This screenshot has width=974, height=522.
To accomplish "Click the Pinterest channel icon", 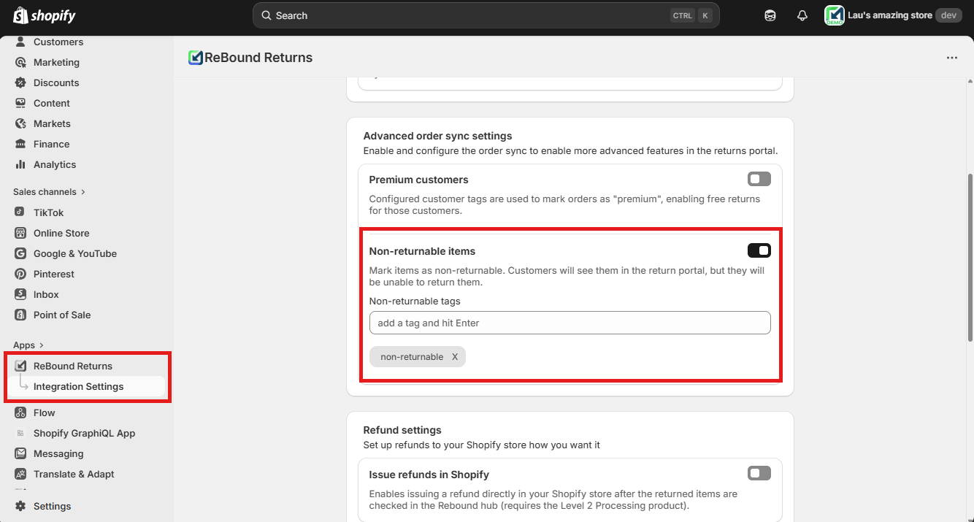I will 20,274.
